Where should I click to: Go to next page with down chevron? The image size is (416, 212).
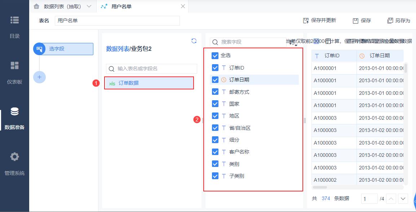point(403,199)
